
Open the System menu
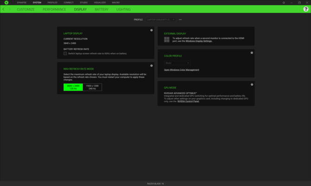coord(37,3)
